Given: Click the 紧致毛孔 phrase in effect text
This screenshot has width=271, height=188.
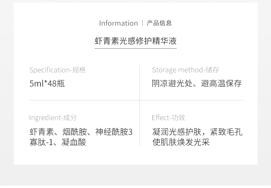Looking at the screenshot, I should [x=226, y=132].
